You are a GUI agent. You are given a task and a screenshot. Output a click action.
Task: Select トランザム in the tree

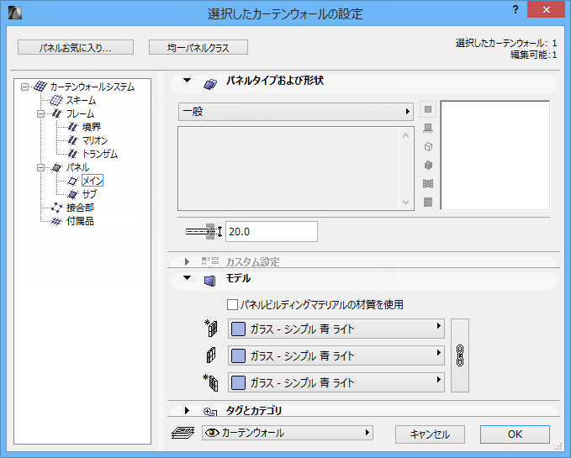pyautogui.click(x=100, y=154)
